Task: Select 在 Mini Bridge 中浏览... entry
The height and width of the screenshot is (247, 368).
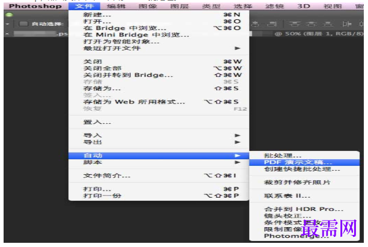Action: click(x=158, y=35)
